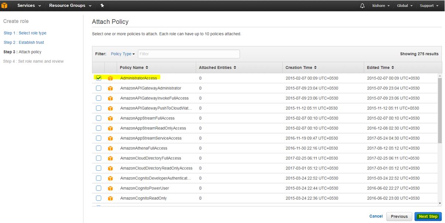Open the Policy Type filter dropdown
Image resolution: width=445 pixels, height=223 pixels.
pos(123,54)
